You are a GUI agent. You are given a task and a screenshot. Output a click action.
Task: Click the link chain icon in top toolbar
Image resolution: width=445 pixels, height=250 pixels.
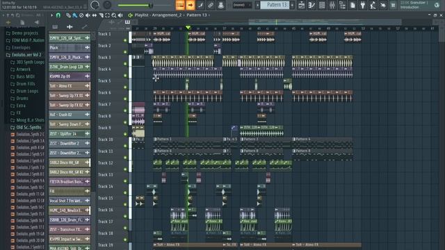click(211, 5)
